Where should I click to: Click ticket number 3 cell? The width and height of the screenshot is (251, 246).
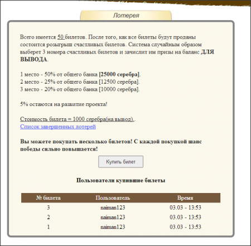(x=49, y=208)
